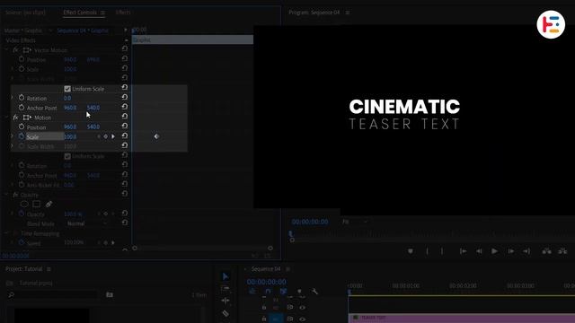Switch to Source (no clips) tab
575x323 pixels.
coord(25,13)
